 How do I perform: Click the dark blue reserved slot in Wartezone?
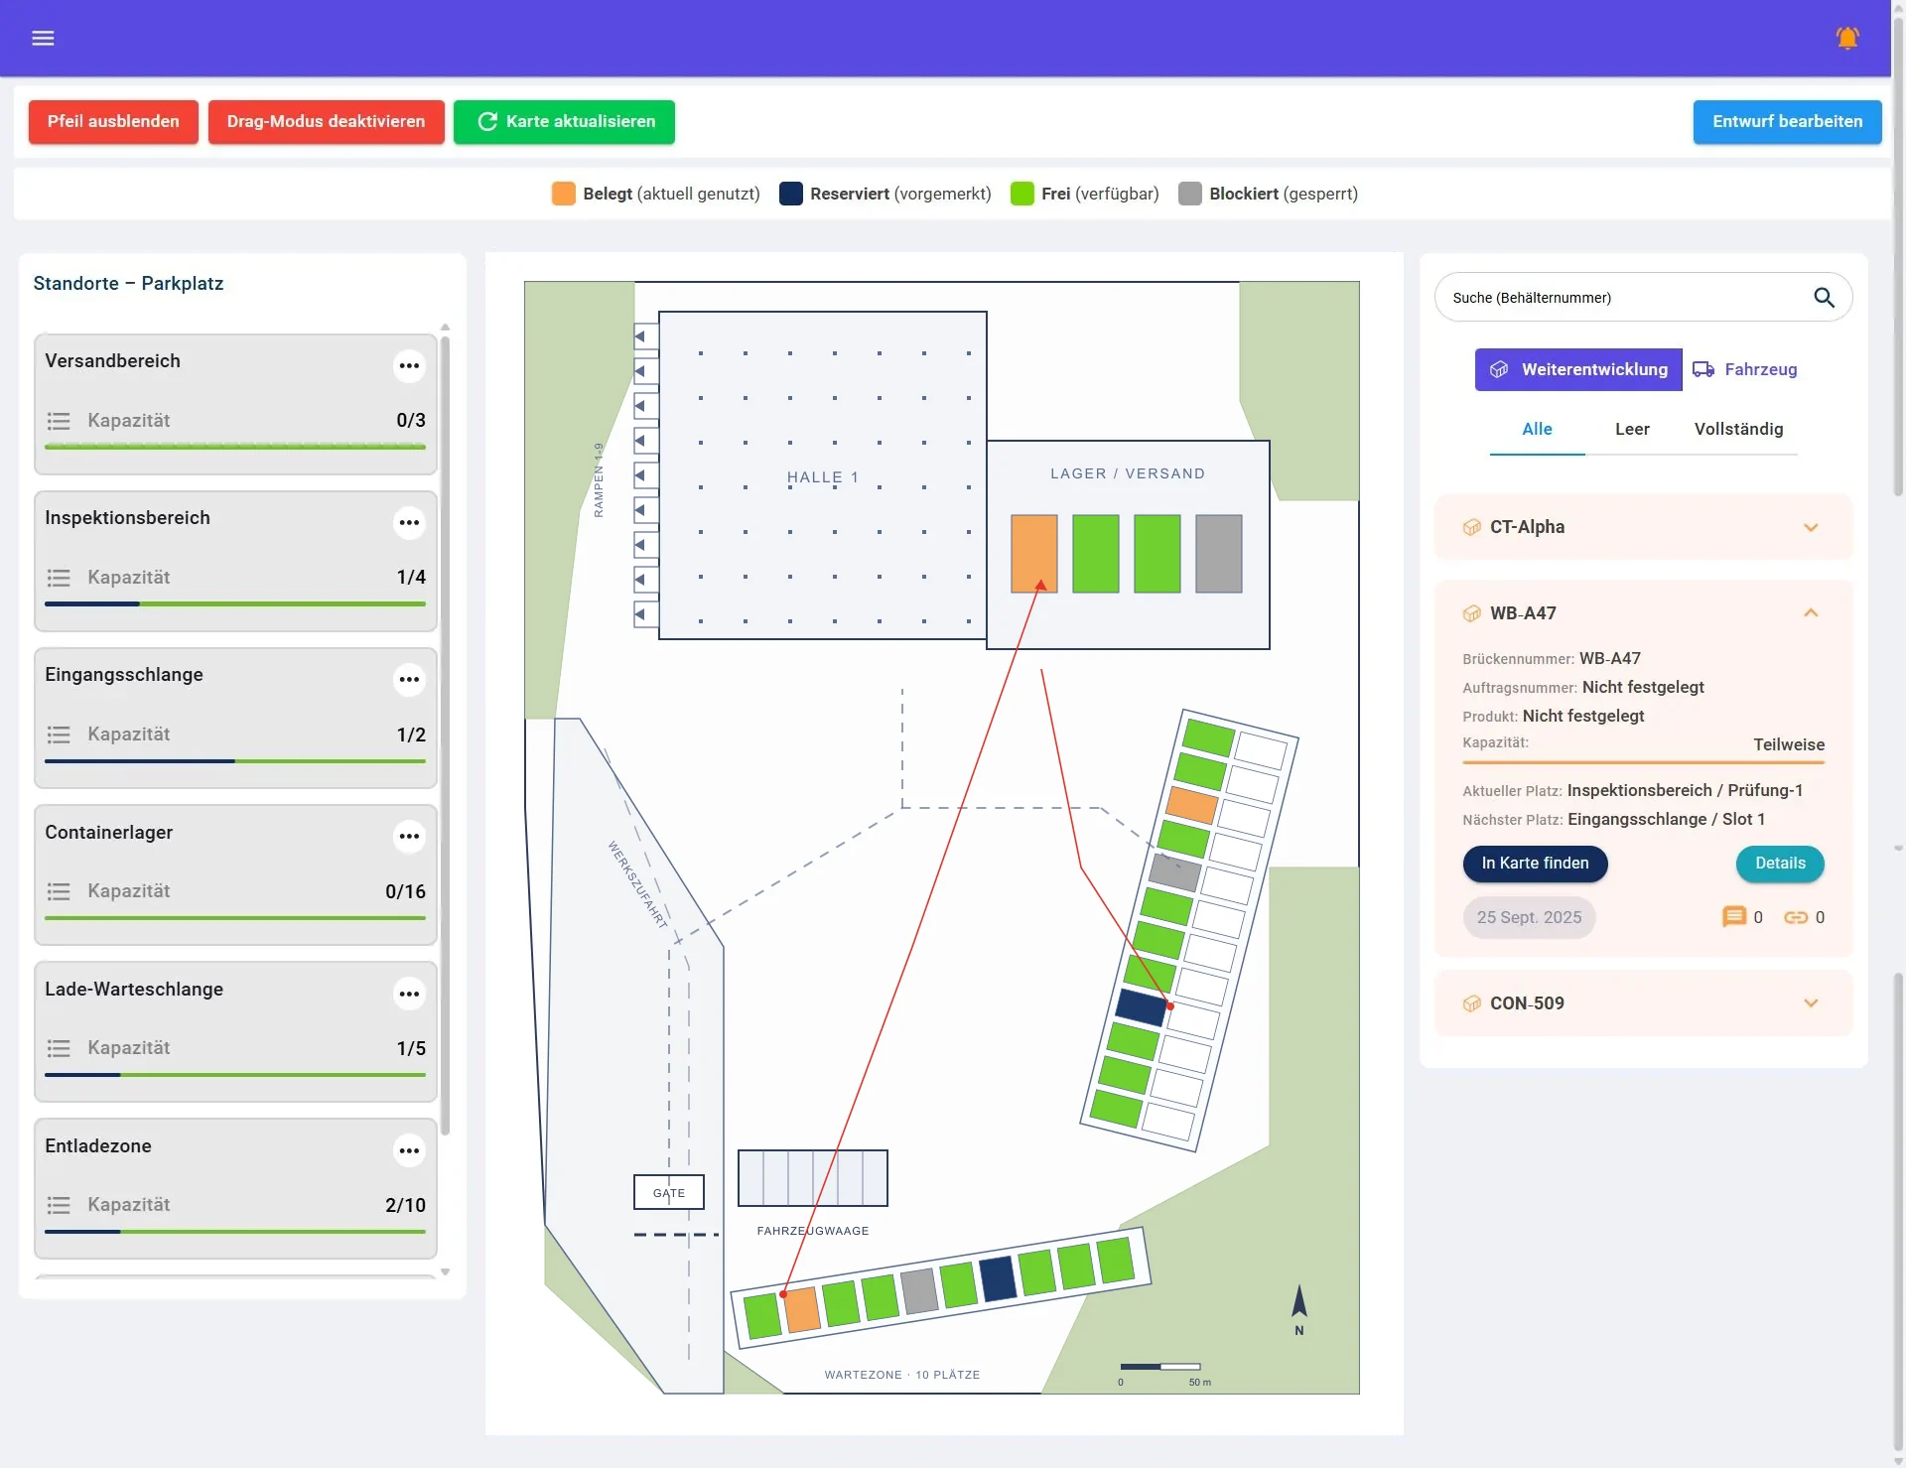pyautogui.click(x=998, y=1278)
